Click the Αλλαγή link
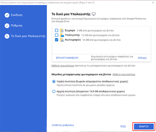Viewport: 156px width, 132px height. 142,58
